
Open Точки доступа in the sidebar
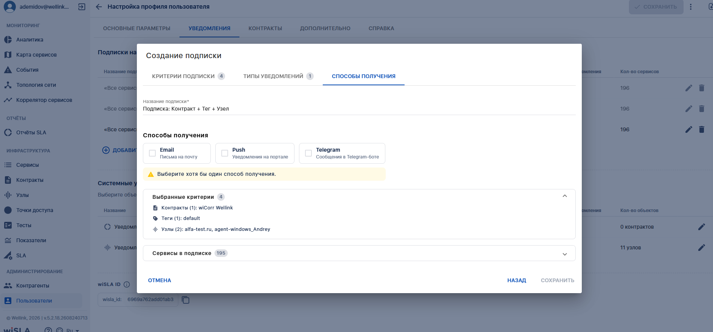[34, 210]
